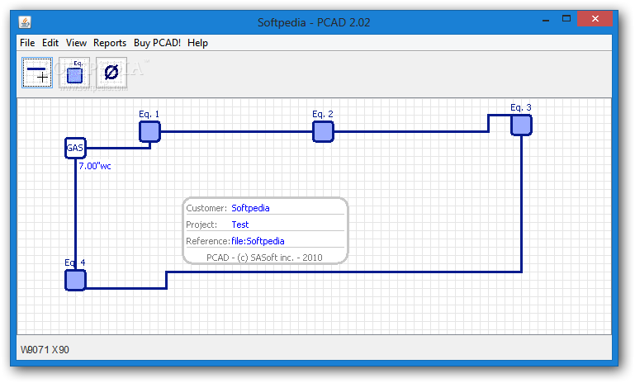Select the equipment (Eq.) placement tool
Screen dimensions: 635x383
click(x=74, y=73)
